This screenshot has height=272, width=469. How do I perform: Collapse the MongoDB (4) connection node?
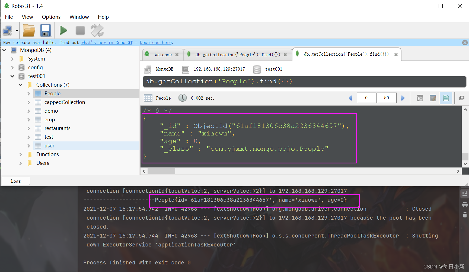4,50
